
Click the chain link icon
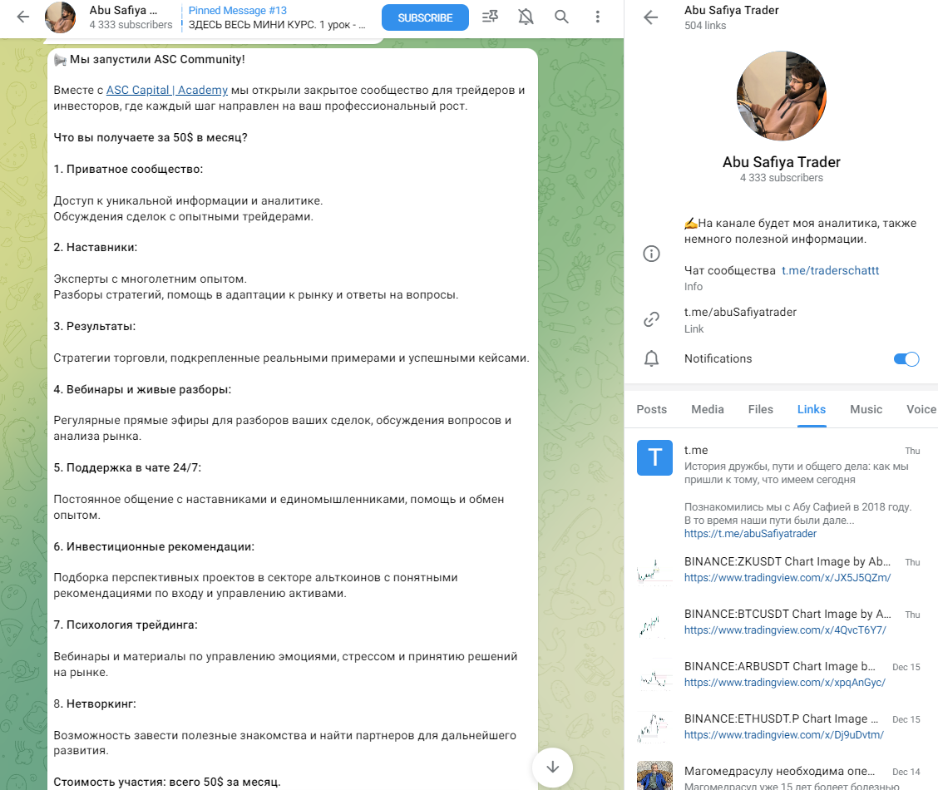651,319
